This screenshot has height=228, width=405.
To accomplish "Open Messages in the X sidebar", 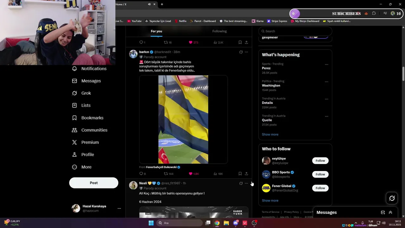I will [x=86, y=81].
